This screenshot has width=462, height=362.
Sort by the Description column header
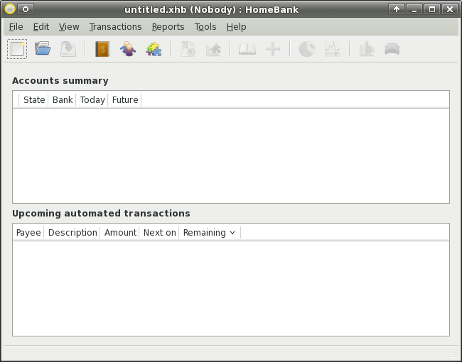pyautogui.click(x=72, y=233)
